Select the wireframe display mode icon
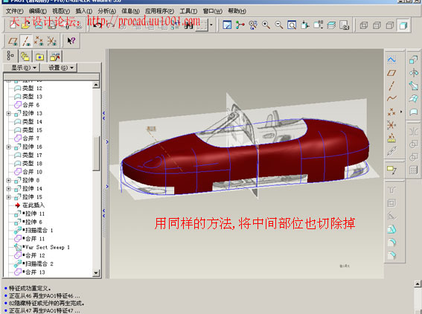Image resolution: width=422 pixels, height=314 pixels. tap(364, 25)
